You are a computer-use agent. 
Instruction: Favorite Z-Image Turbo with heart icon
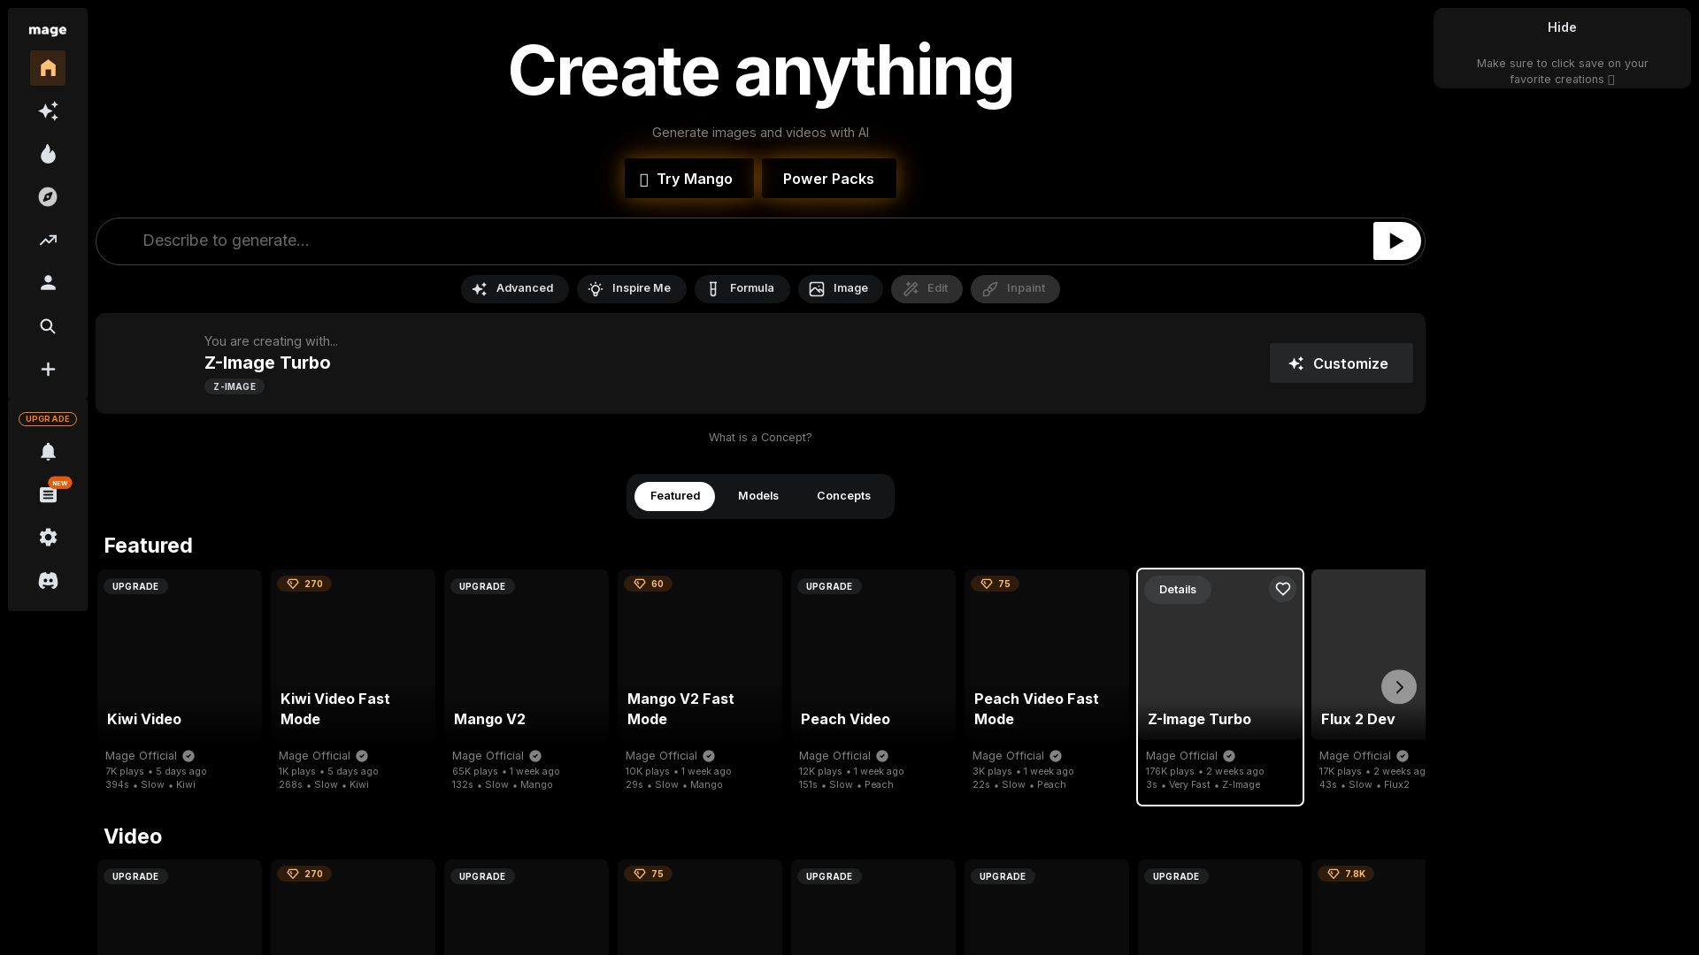(1282, 589)
